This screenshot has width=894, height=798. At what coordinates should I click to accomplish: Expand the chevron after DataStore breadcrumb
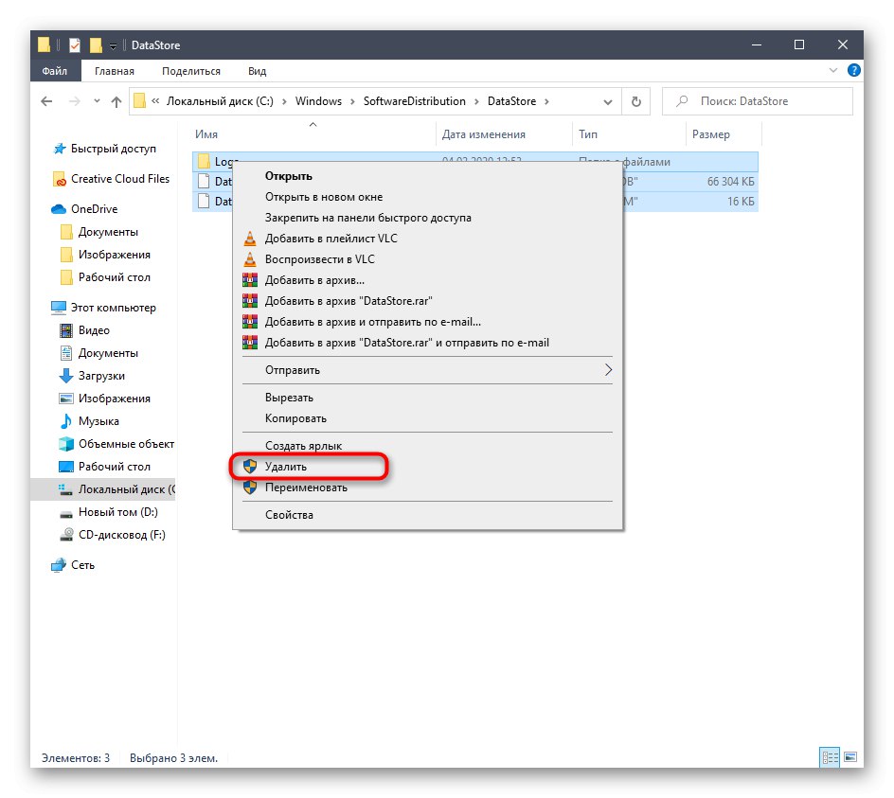546,102
